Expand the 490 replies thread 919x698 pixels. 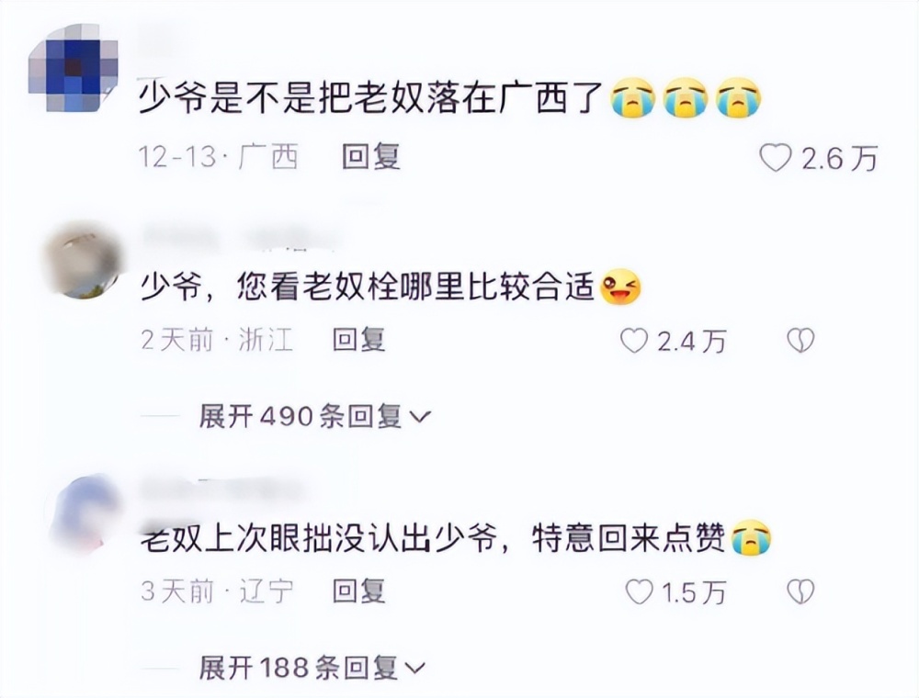pyautogui.click(x=314, y=417)
